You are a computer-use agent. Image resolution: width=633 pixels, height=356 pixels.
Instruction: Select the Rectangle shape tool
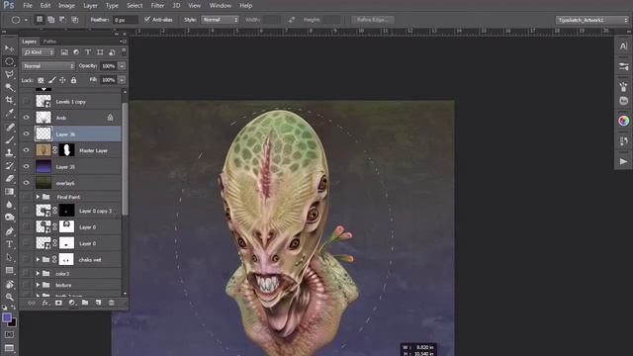pos(9,270)
